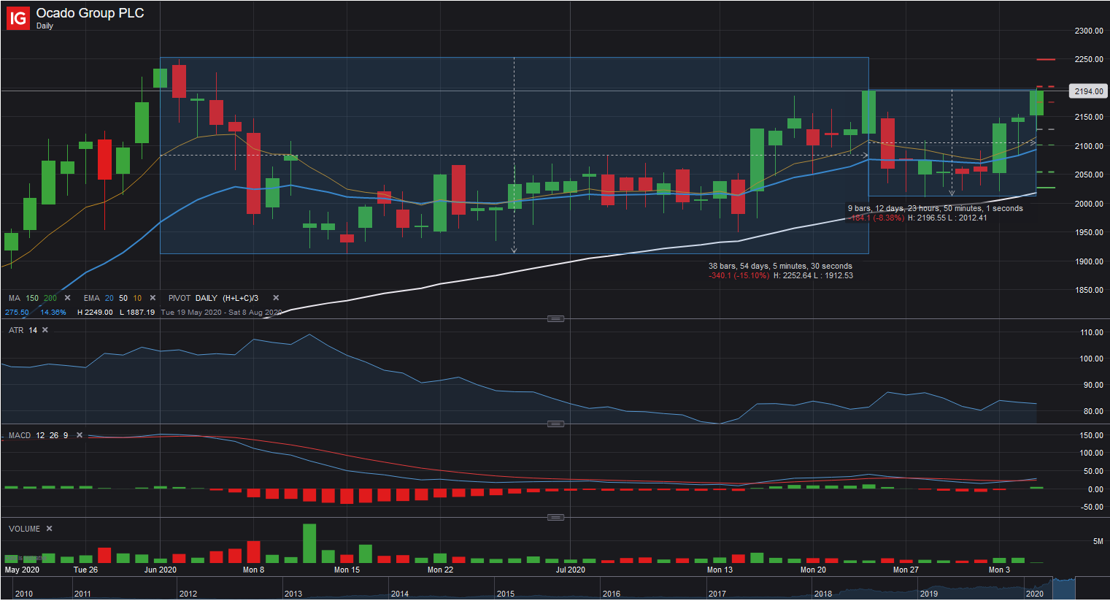
Task: Grab divider handle above the VOLUME panel
Action: click(555, 517)
